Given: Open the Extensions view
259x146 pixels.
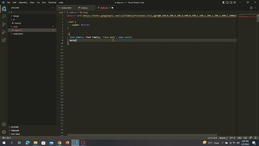Looking at the screenshot, I should 4,40.
